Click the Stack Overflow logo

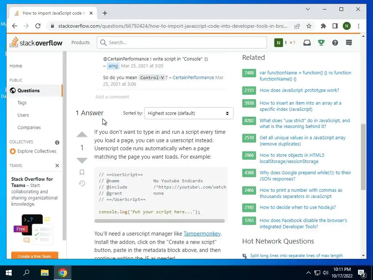pyautogui.click(x=36, y=42)
